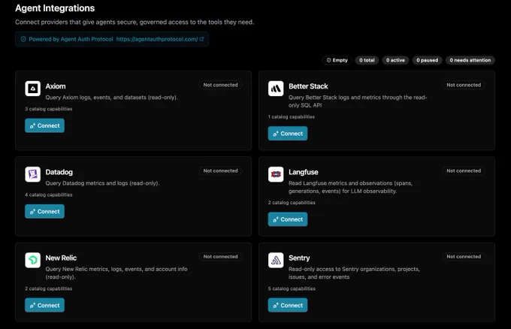The height and width of the screenshot is (329, 511).
Task: Click Datadog's Not connected status badge
Action: point(220,171)
